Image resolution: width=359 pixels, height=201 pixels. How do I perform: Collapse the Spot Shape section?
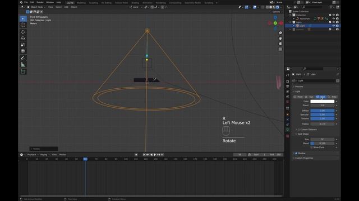tap(303, 134)
